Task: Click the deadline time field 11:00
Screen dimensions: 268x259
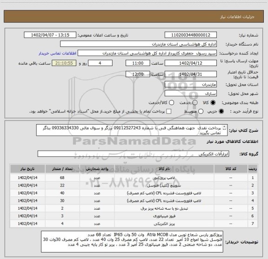Action: [x=138, y=63]
